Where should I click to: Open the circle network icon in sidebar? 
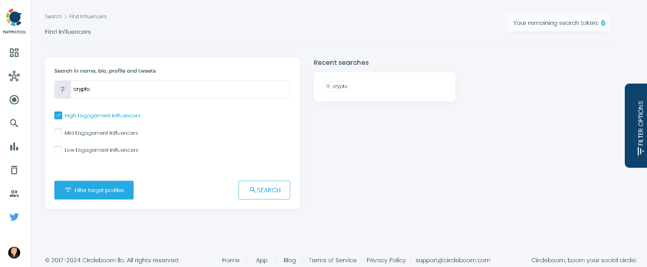(14, 76)
